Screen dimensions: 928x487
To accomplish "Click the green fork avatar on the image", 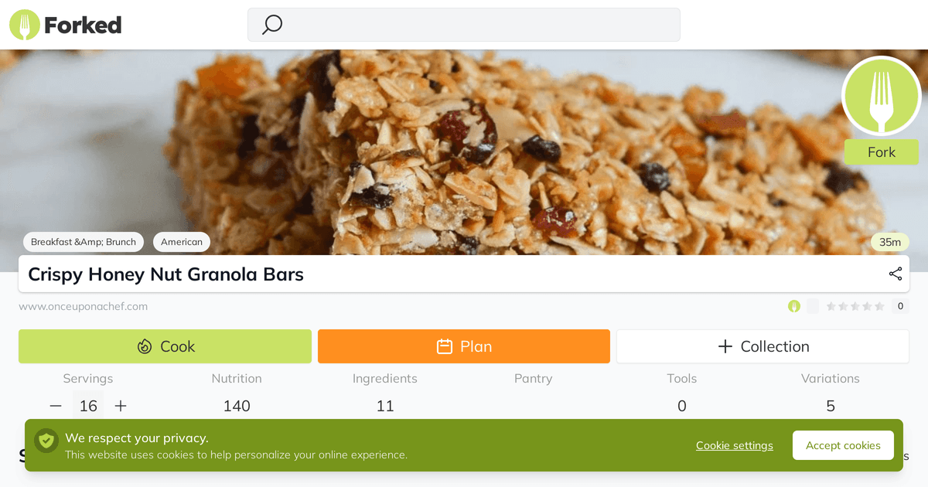I will tap(881, 96).
